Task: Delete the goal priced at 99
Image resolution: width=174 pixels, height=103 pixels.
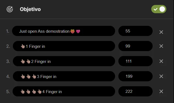Action: 161,46
